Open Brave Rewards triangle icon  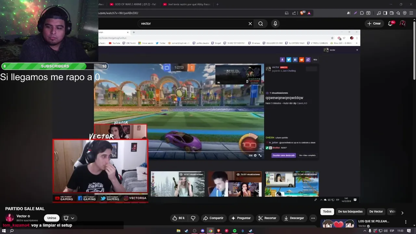309,13
